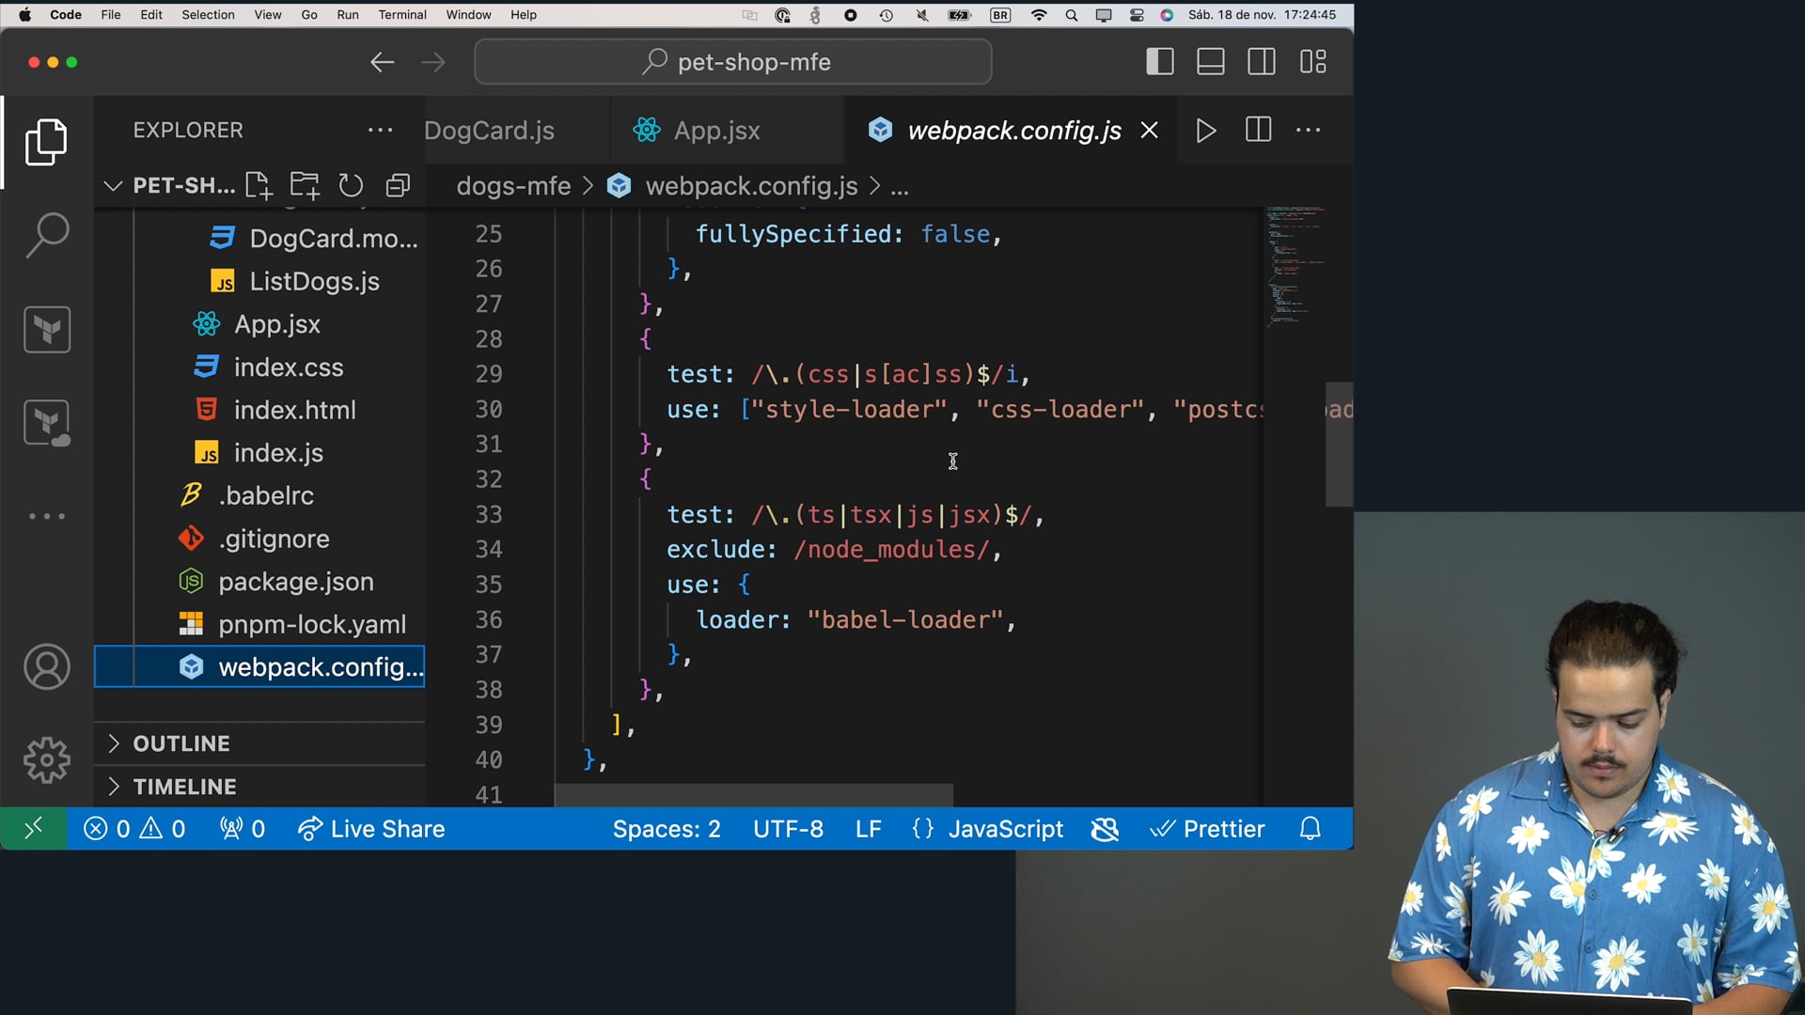Open Accounts icon in activity bar

[x=46, y=667]
